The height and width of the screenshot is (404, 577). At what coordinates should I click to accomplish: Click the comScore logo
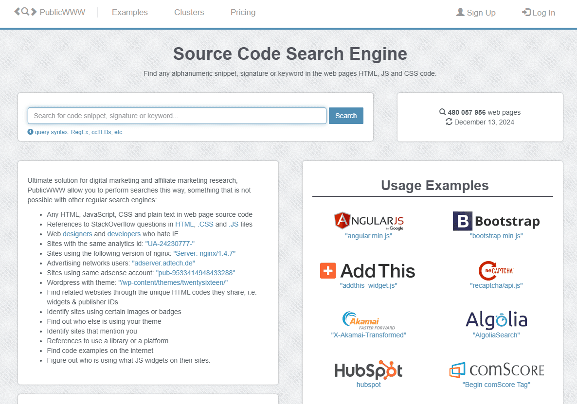click(x=496, y=370)
